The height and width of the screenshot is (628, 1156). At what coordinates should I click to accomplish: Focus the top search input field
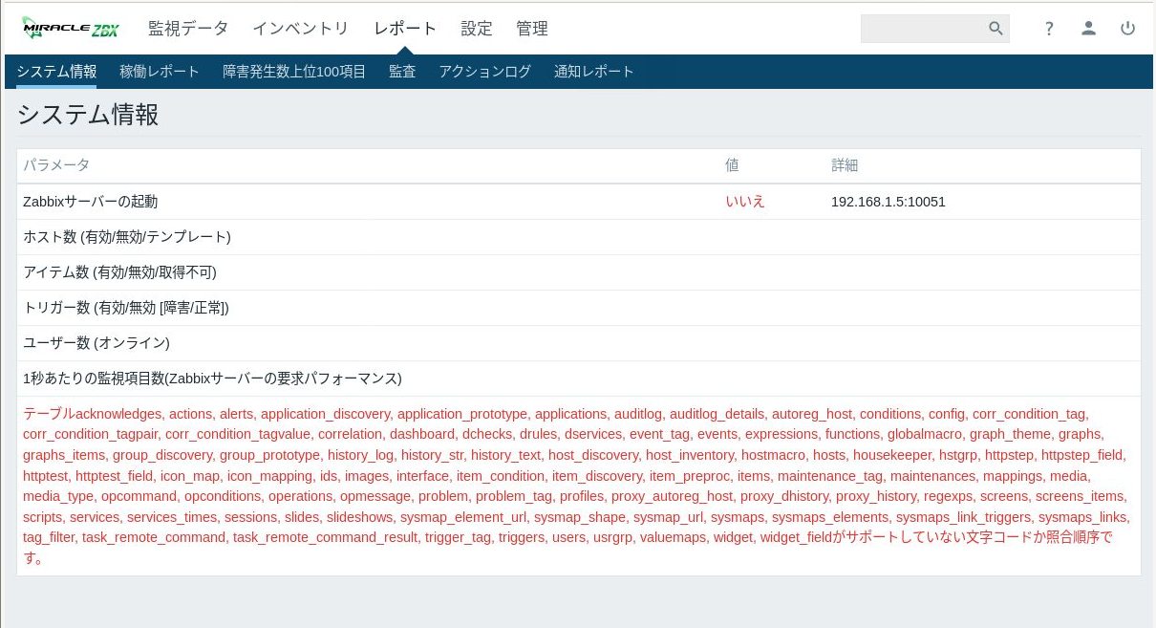click(x=922, y=29)
